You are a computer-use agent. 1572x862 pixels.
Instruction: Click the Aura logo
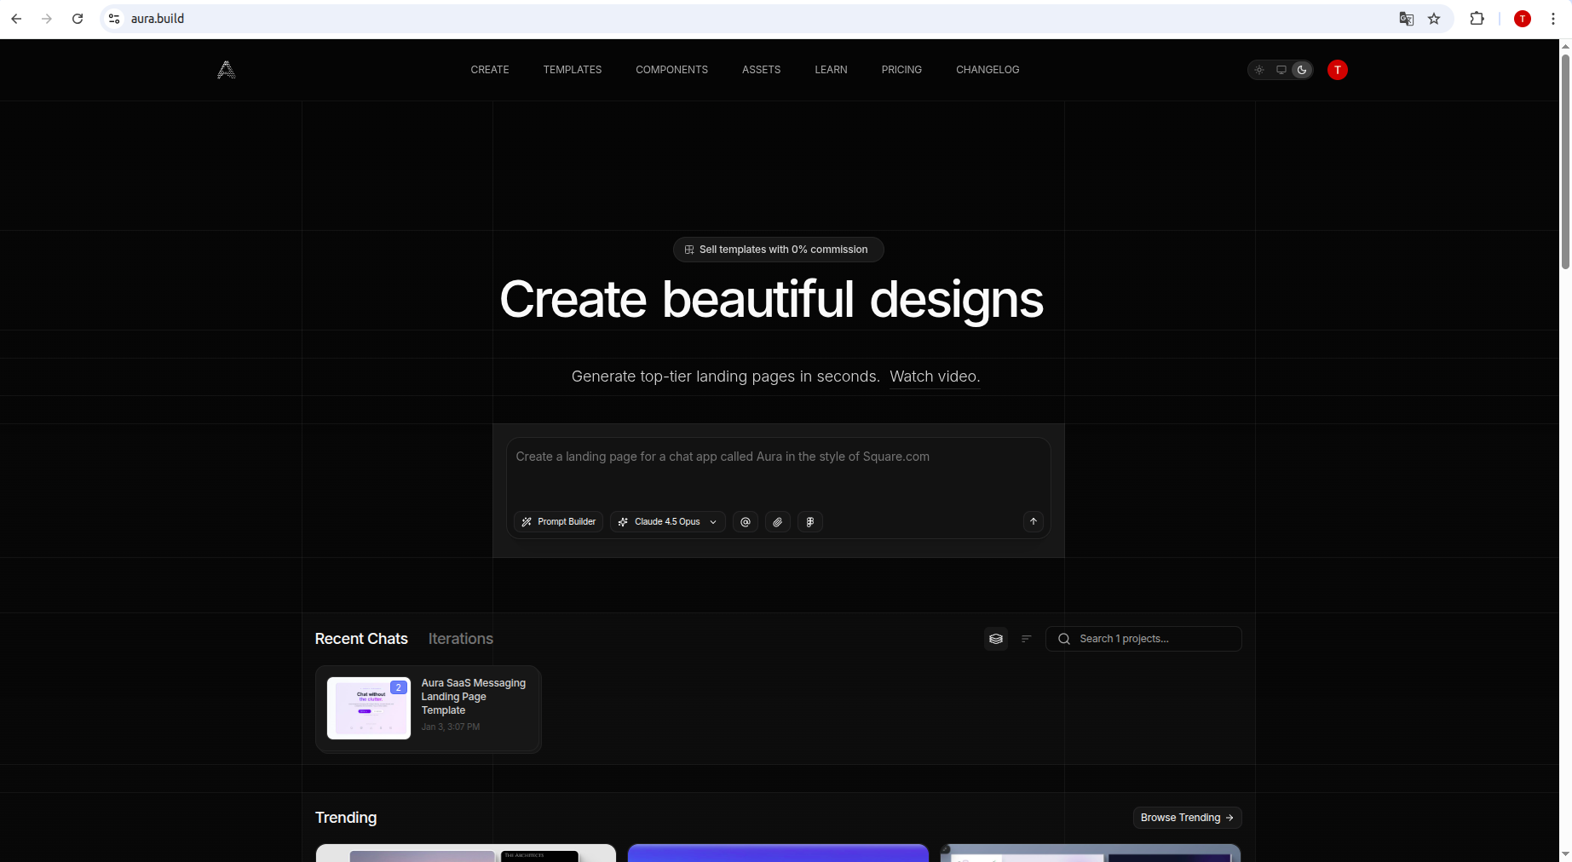pyautogui.click(x=225, y=69)
